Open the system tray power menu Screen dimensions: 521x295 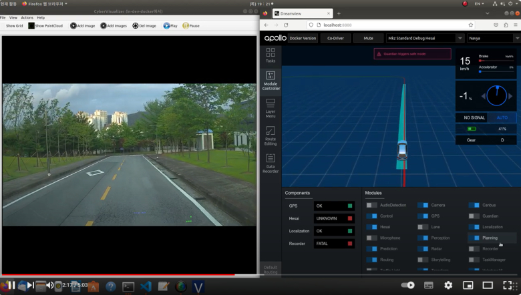pos(512,3)
